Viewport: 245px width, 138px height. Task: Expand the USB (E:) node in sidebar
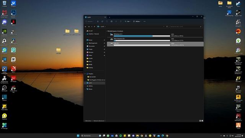[85, 86]
